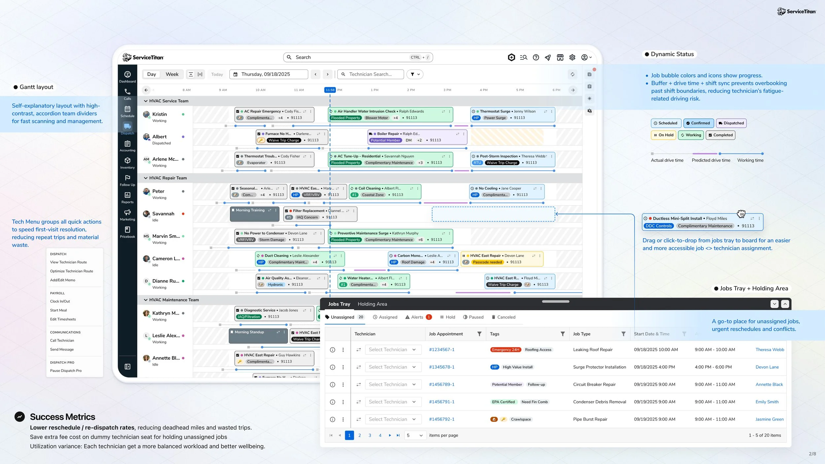This screenshot has height=464, width=825.
Task: Filter the Tags column
Action: tap(563, 334)
